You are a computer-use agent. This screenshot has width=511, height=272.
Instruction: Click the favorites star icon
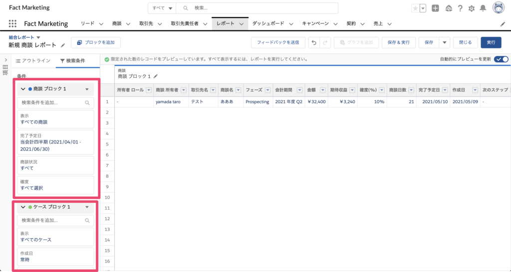pos(415,9)
